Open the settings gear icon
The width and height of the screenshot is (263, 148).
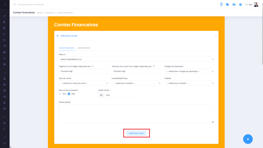[240, 5]
